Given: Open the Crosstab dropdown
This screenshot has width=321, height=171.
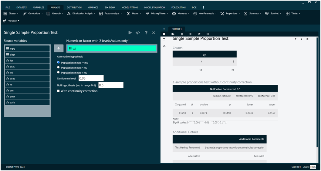Looking at the screenshot, I should [55, 14].
